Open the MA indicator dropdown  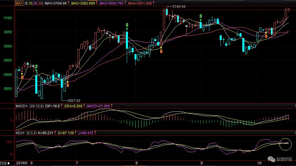20,3
